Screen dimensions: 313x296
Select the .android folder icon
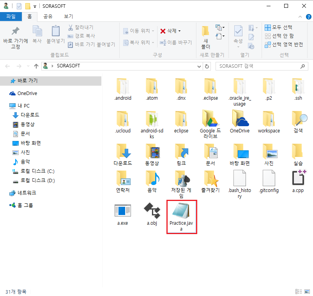point(122,86)
